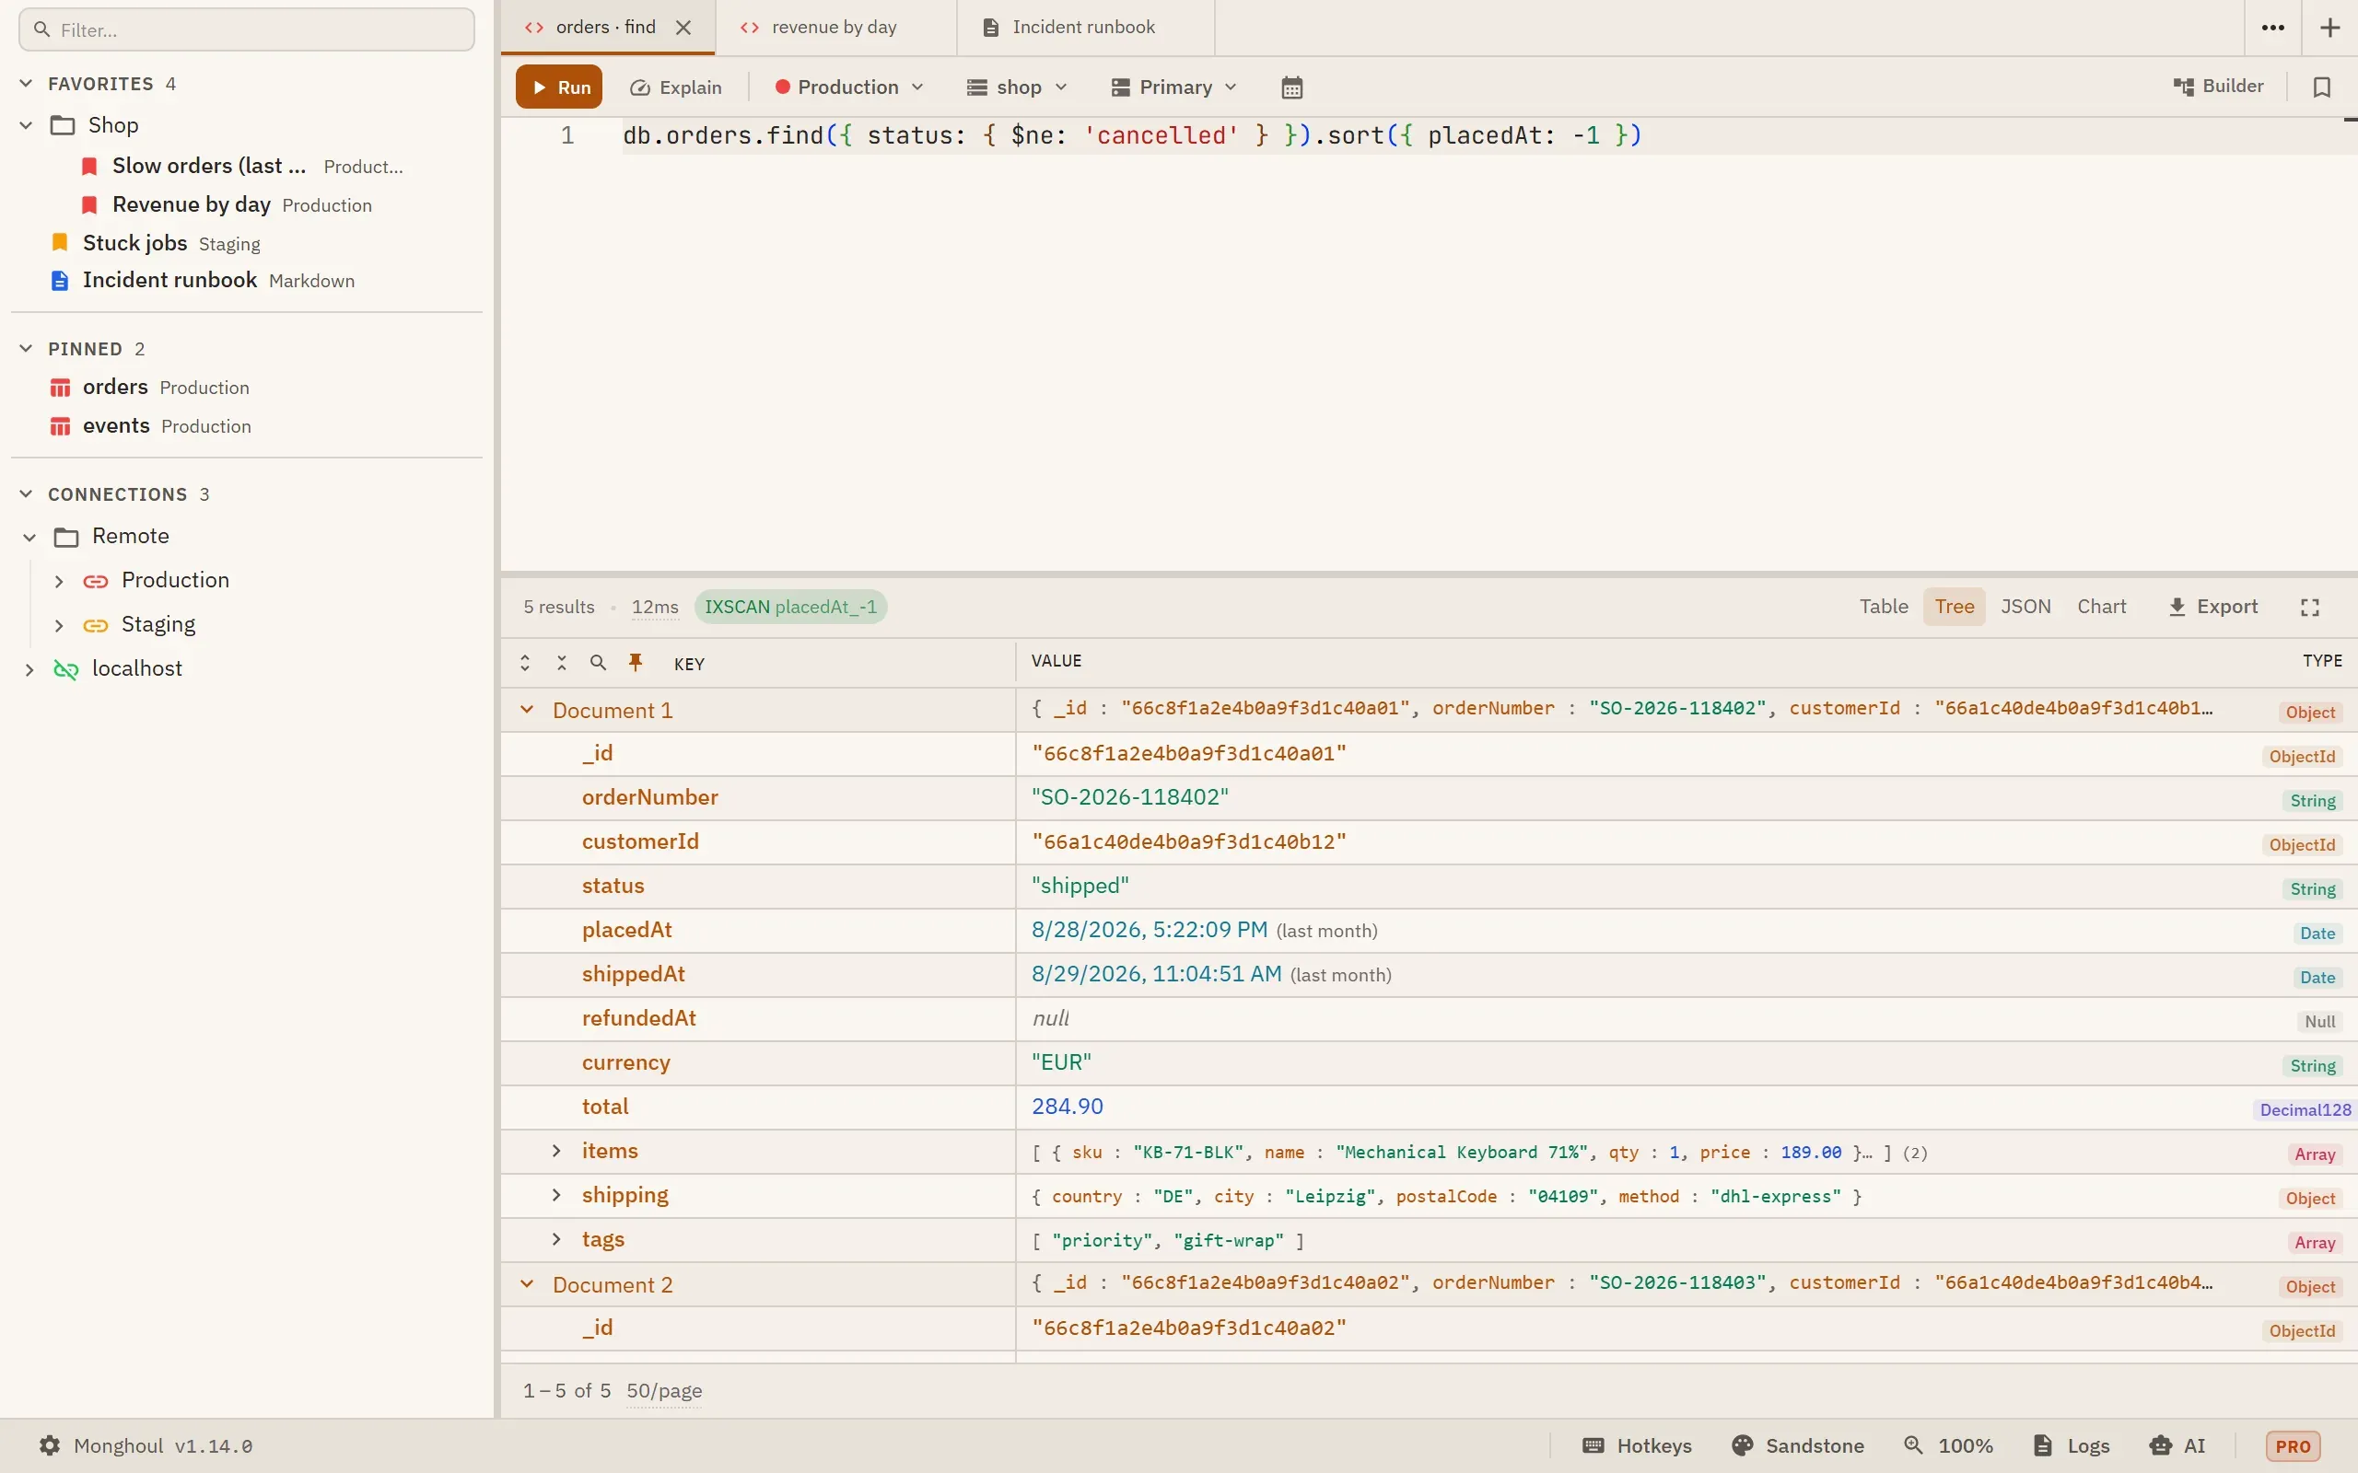Switch to revenue by day tab
The width and height of the screenshot is (2358, 1473).
click(x=835, y=28)
